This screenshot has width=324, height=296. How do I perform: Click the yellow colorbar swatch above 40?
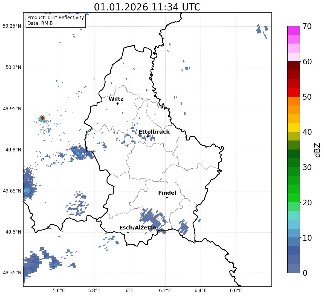pos(293,127)
